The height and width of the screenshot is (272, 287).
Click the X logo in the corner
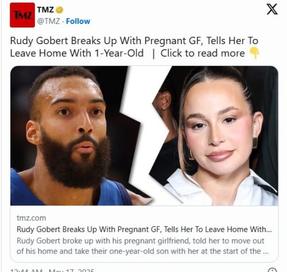272,9
